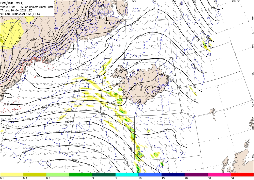
Task: Click the '70N 5E' corner grid label
Action: [236, 1]
